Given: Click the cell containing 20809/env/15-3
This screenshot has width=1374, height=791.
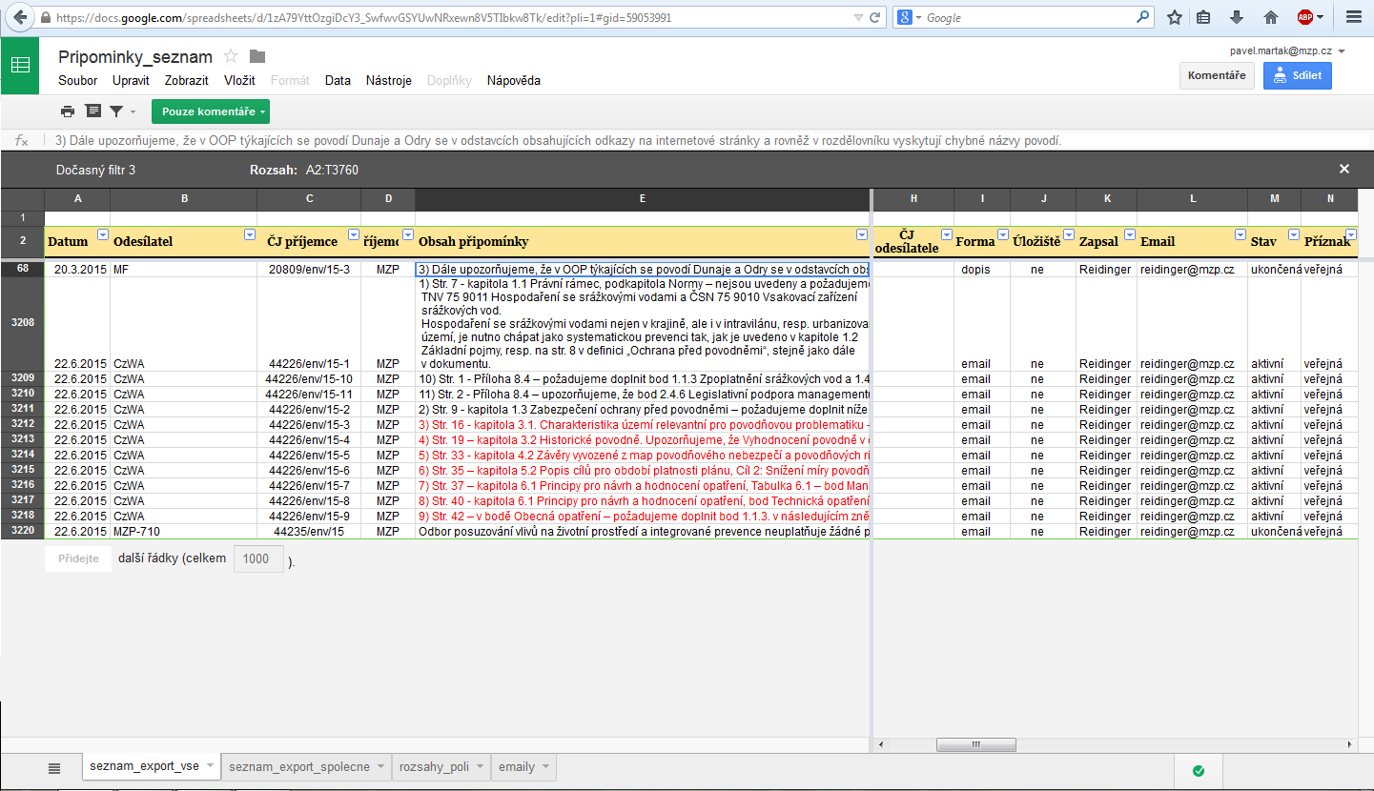Looking at the screenshot, I should point(309,269).
